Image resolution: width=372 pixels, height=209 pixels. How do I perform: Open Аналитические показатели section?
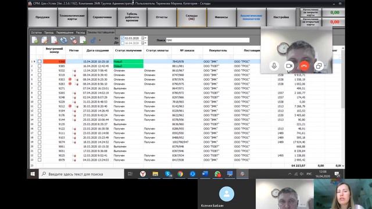coord(251,17)
